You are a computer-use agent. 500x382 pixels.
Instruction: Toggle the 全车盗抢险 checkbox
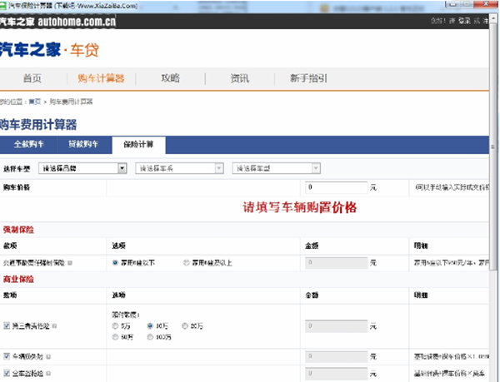pyautogui.click(x=7, y=373)
